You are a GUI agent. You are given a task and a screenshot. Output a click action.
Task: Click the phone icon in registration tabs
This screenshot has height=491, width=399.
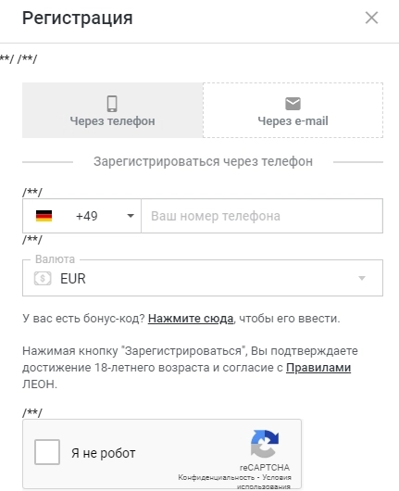point(112,104)
